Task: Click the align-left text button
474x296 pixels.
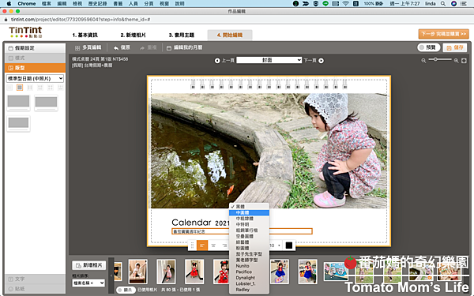Action: [202, 245]
